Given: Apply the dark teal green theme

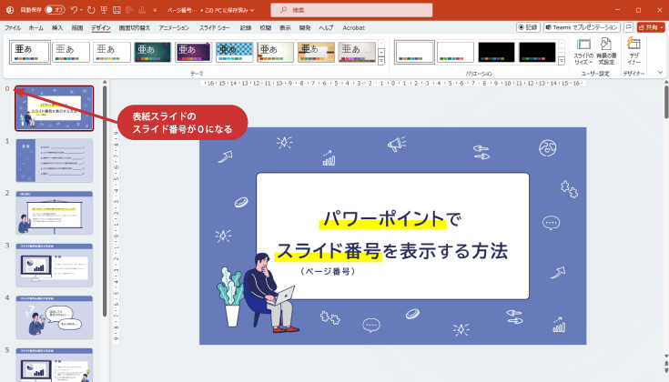Looking at the screenshot, I should point(153,52).
